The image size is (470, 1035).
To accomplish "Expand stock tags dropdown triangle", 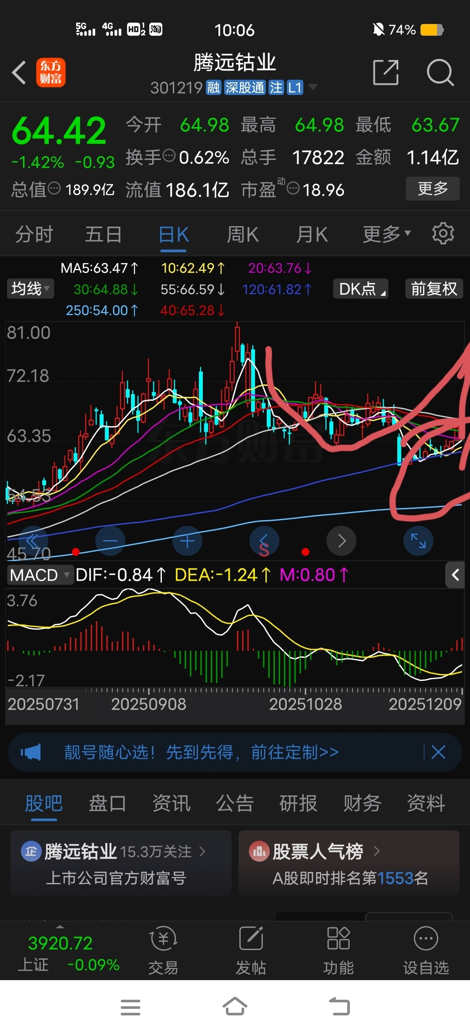I will pos(312,87).
